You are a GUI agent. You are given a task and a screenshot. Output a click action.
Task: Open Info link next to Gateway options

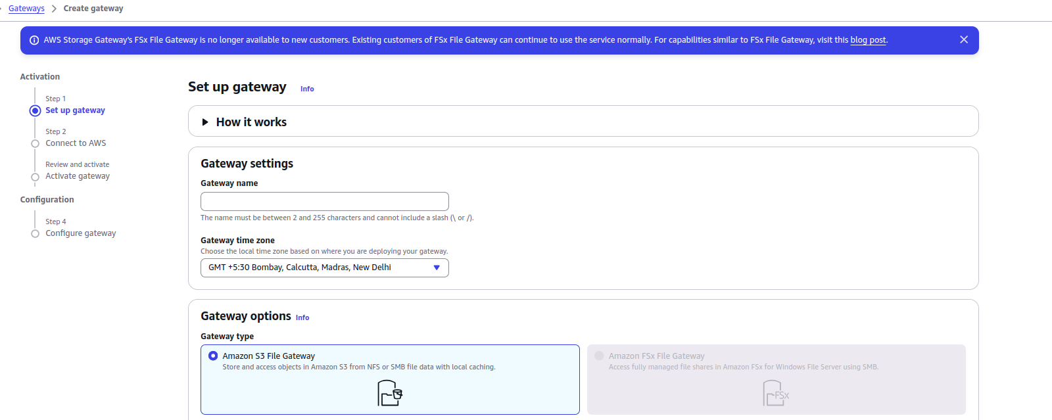pyautogui.click(x=302, y=317)
